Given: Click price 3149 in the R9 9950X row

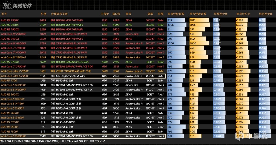Looking at the screenshot, I should (43, 25).
